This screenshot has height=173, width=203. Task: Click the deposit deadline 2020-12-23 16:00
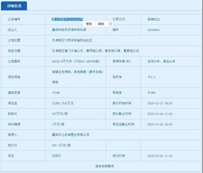click(160, 124)
